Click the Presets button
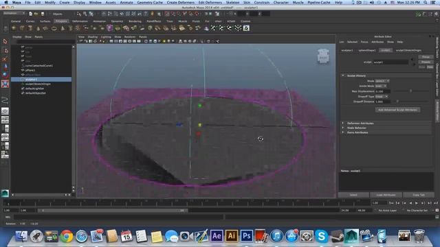The width and height of the screenshot is (440, 247). 426,62
